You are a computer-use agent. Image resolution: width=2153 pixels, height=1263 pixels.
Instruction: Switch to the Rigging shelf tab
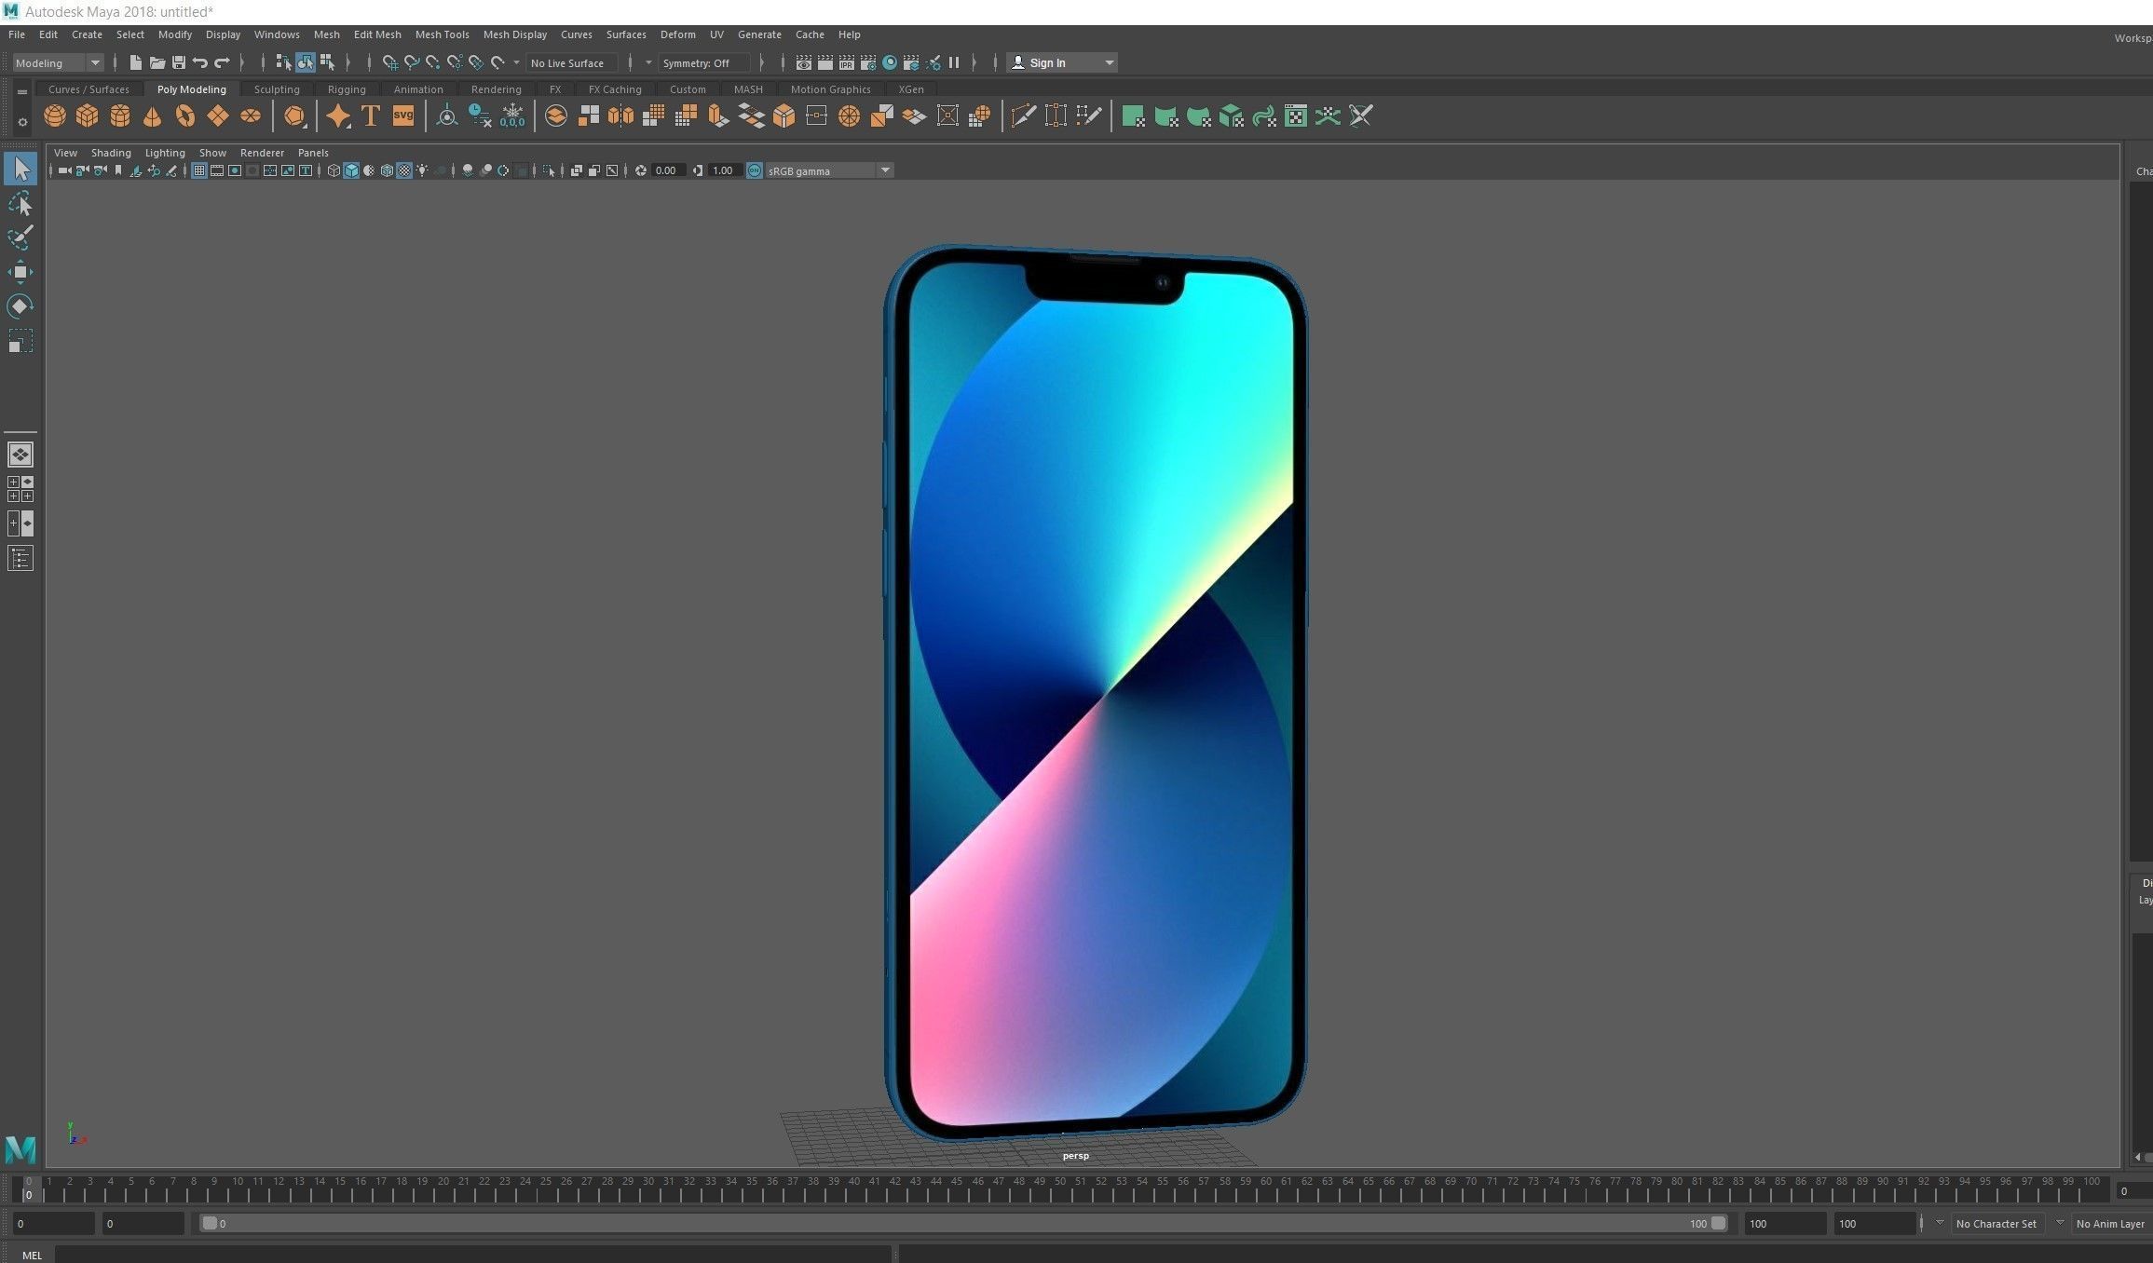coord(347,89)
